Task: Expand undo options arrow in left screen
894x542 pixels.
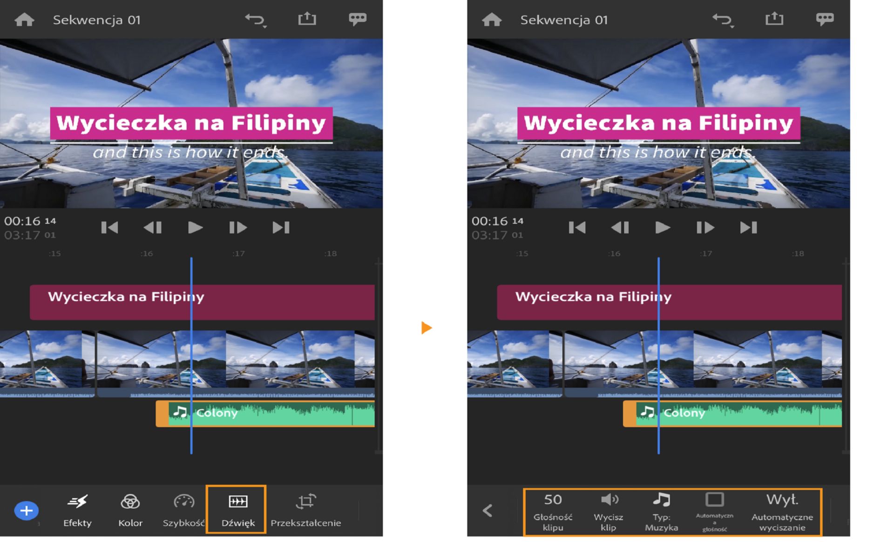Action: [x=265, y=27]
